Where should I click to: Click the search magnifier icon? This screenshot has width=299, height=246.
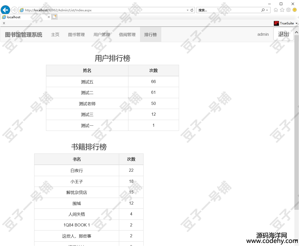(263, 10)
